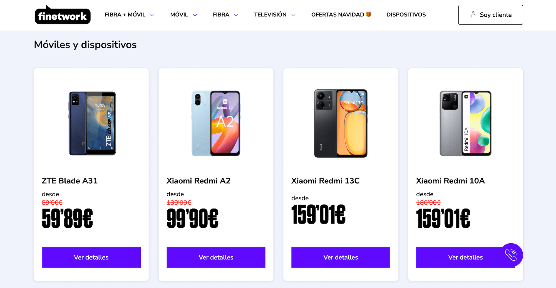Select the Xiaomi Redmi A2 product image
Viewport: 556px width, 288px height.
pyautogui.click(x=216, y=123)
